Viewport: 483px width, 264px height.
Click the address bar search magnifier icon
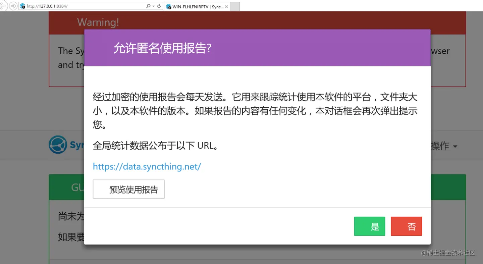click(x=148, y=6)
